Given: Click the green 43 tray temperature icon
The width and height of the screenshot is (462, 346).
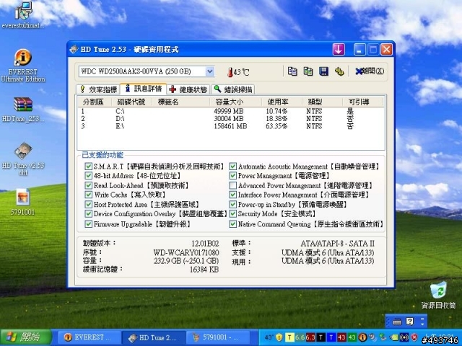Looking at the screenshot, I should point(352,337).
